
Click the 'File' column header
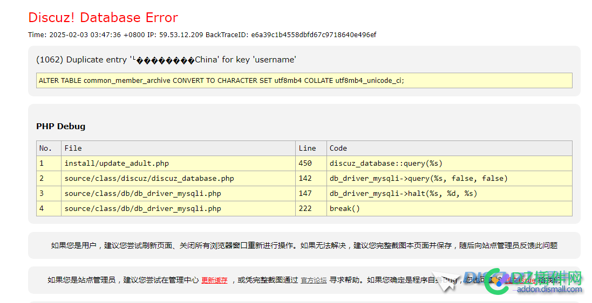click(x=178, y=149)
